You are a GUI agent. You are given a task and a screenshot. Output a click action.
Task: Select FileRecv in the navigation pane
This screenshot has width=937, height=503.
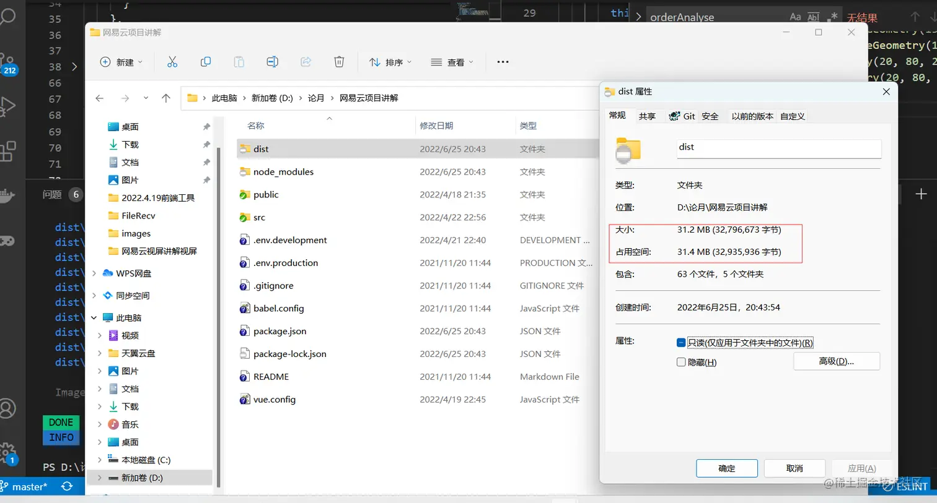pos(138,215)
